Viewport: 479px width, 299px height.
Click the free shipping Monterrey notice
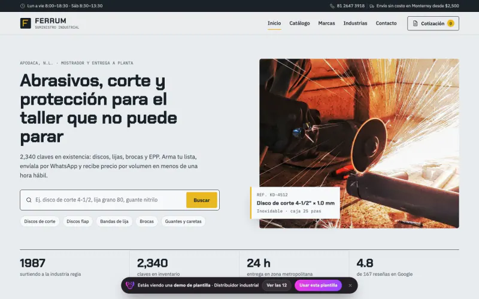pos(417,6)
